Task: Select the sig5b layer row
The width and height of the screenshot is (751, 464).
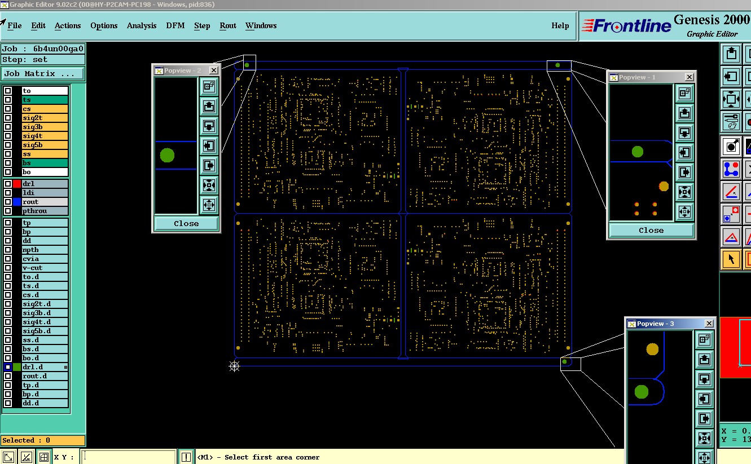Action: 45,145
